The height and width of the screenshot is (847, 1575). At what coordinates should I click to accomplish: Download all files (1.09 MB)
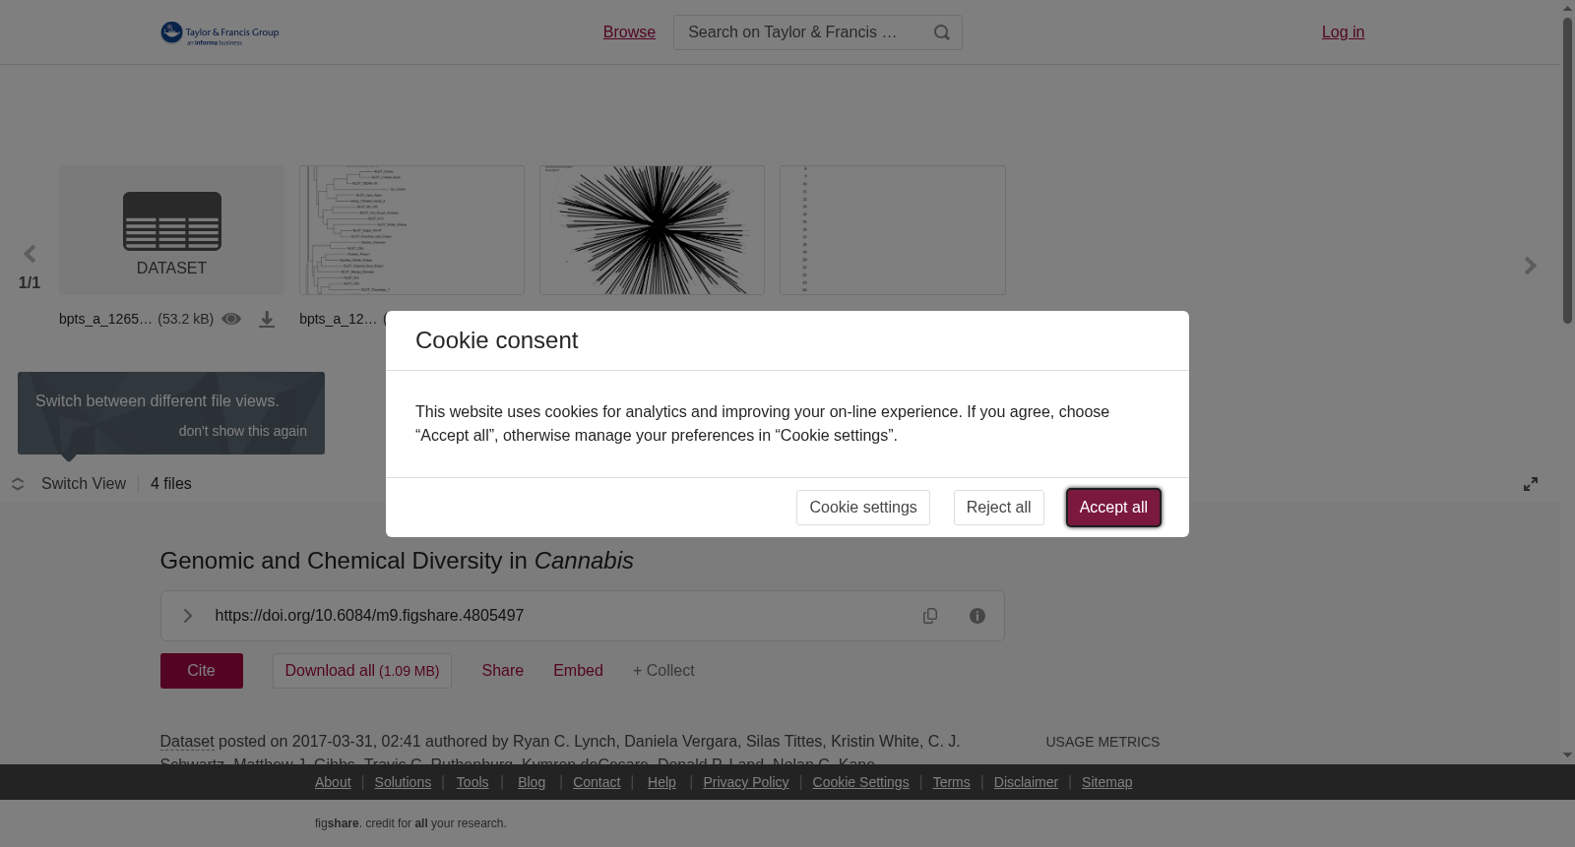[362, 671]
